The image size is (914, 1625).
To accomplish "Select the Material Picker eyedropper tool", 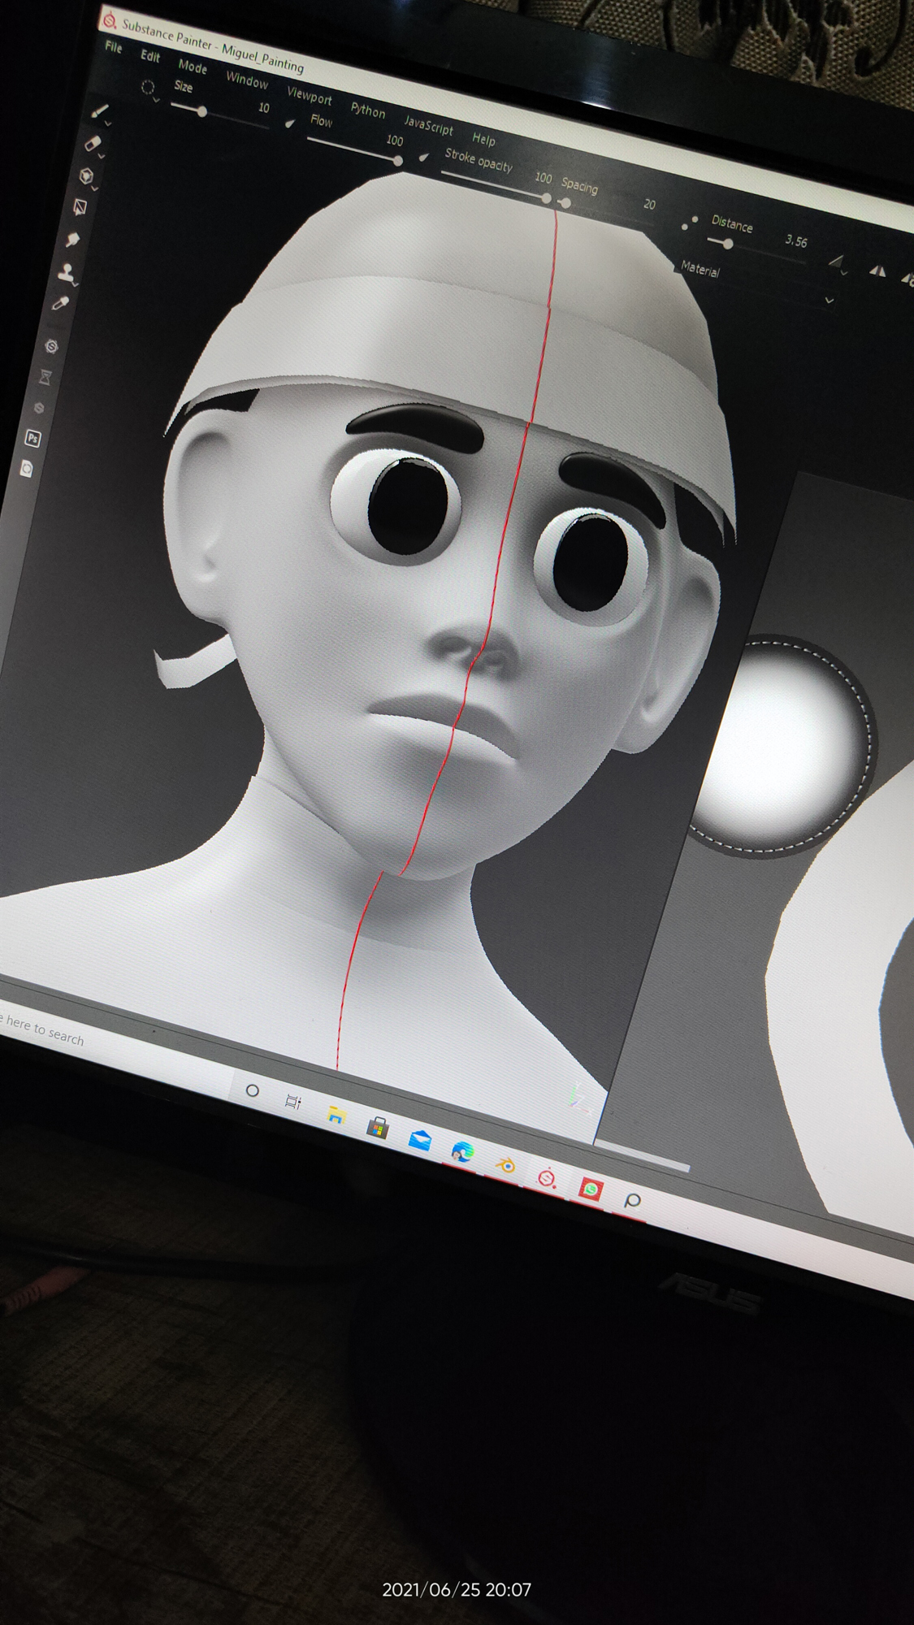I will coord(60,304).
